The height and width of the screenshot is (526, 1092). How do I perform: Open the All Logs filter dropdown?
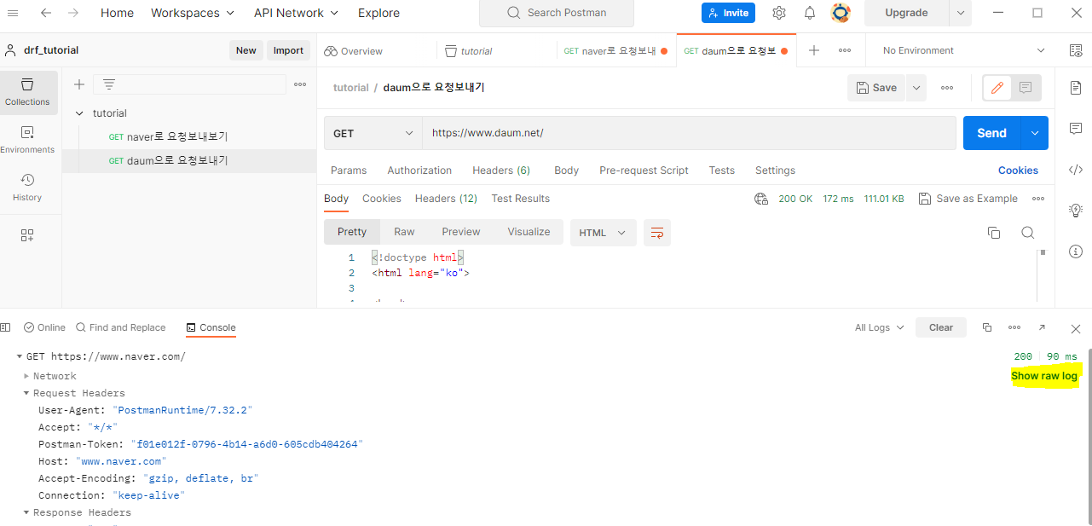click(x=880, y=327)
